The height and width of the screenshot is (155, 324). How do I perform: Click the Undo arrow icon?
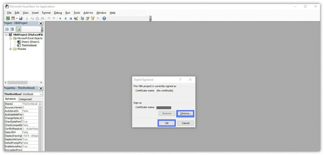(49, 18)
